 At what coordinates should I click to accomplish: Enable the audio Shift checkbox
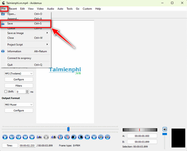pos(6,91)
